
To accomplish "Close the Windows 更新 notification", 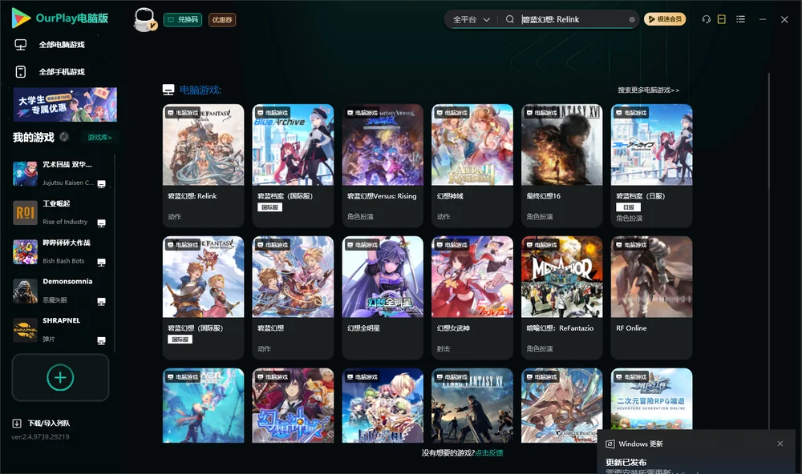I will (x=780, y=444).
